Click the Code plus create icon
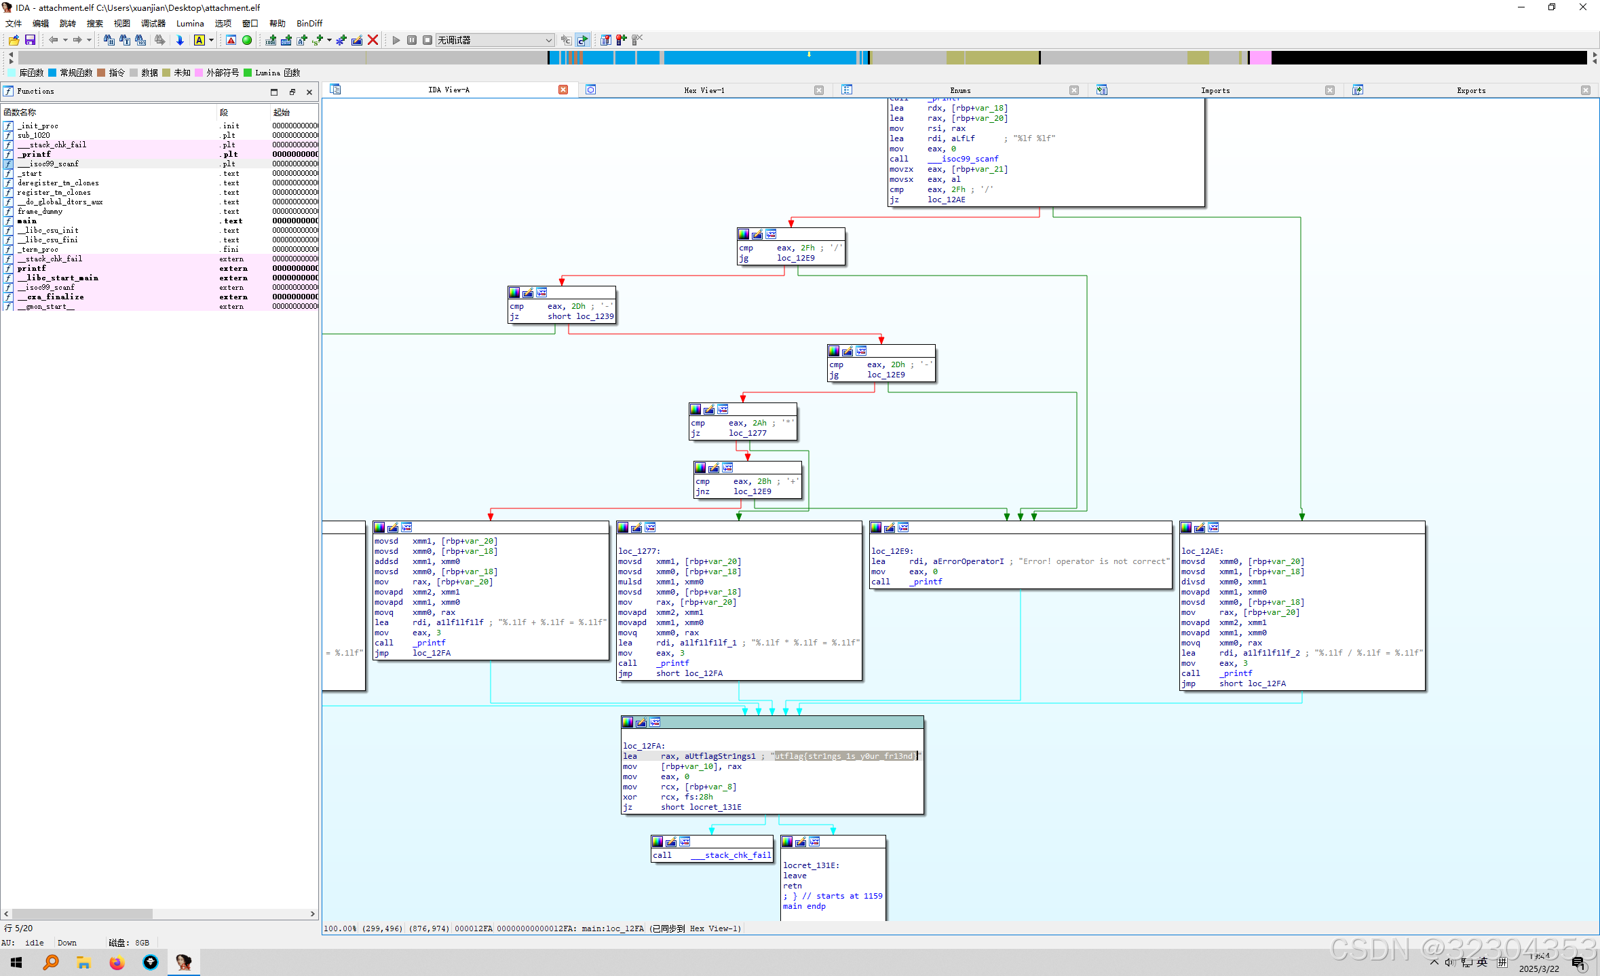Screen dimensions: 1600x976 pyautogui.click(x=271, y=40)
